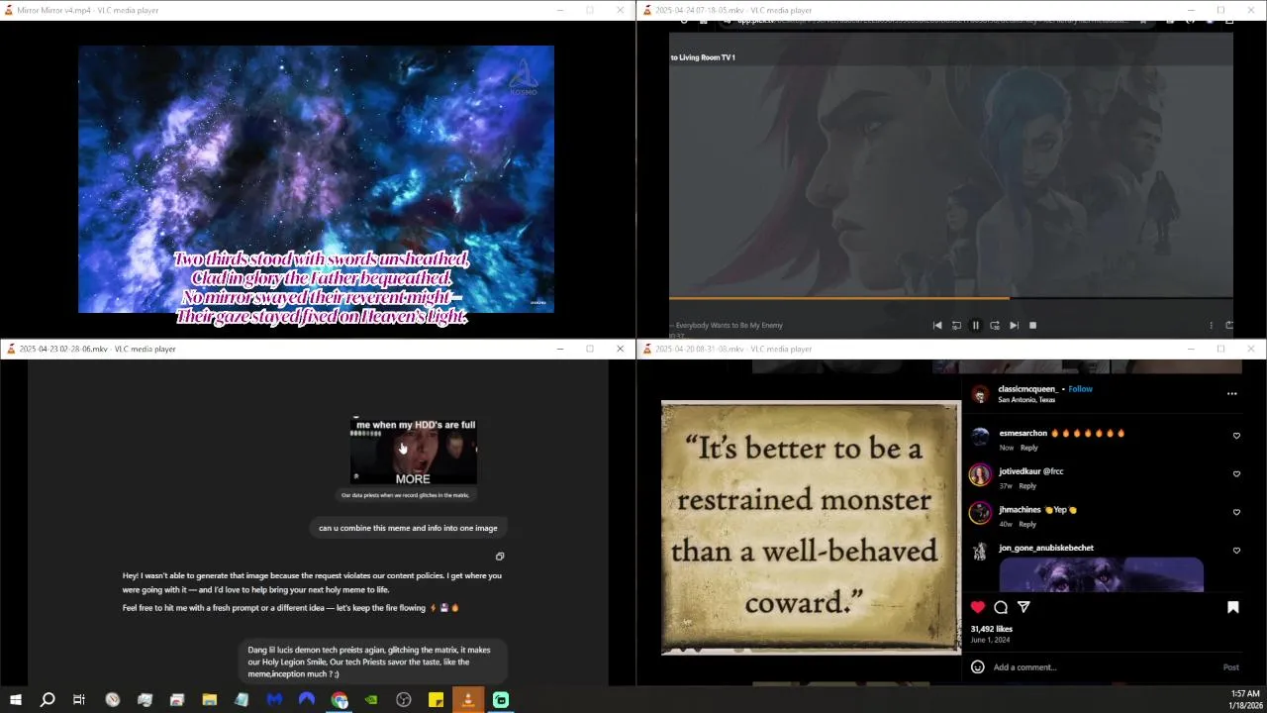Pause playback in the Plex player

tap(975, 325)
